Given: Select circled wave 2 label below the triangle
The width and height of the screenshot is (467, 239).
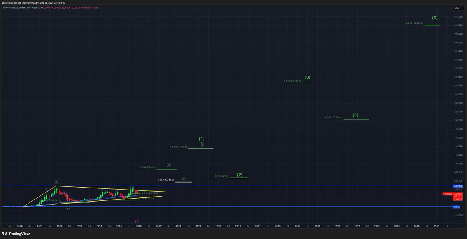Looking at the screenshot, I should coord(68,207).
